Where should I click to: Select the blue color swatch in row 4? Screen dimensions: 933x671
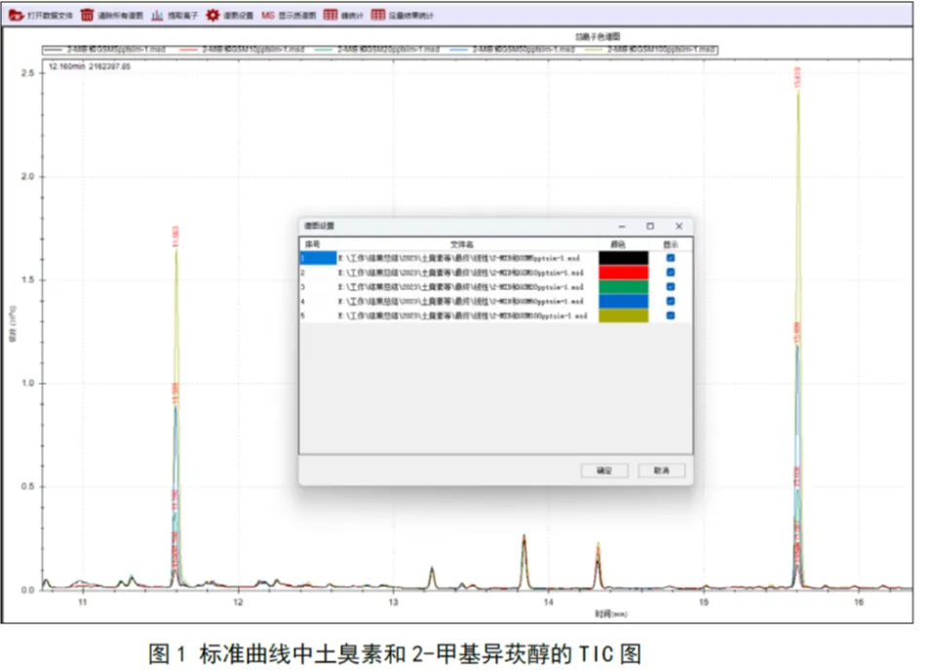622,302
